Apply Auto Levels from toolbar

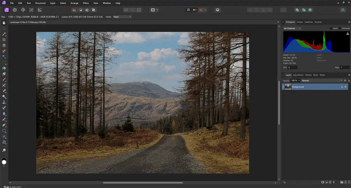(x=74, y=10)
